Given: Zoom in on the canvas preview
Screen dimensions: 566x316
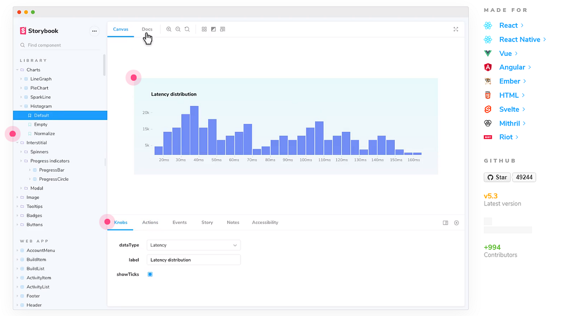Looking at the screenshot, I should pos(169,29).
